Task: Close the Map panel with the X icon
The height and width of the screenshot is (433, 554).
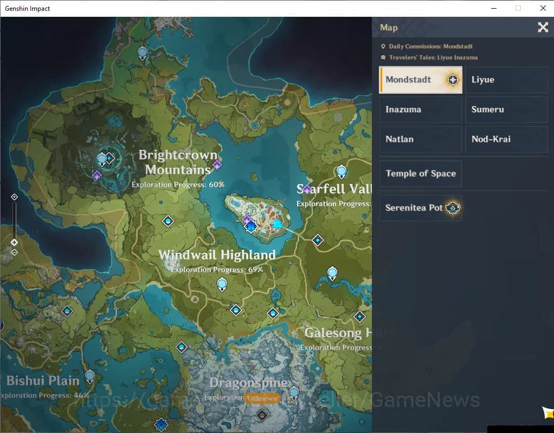Action: tap(543, 27)
